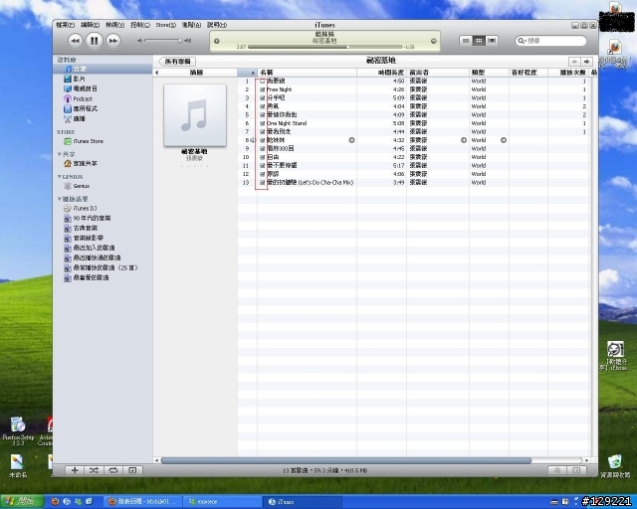Open the 控制(C) menu

(139, 25)
